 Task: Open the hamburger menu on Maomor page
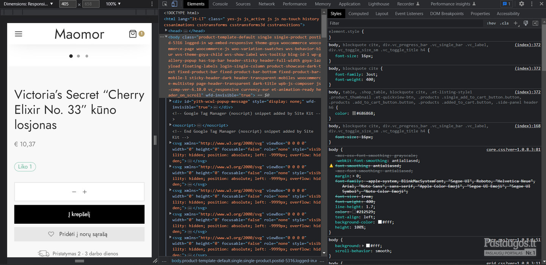(19, 34)
